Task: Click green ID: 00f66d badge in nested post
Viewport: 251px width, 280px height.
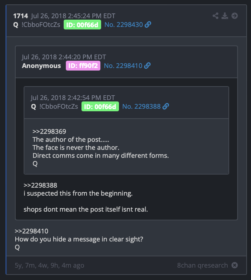Action: click(100, 107)
